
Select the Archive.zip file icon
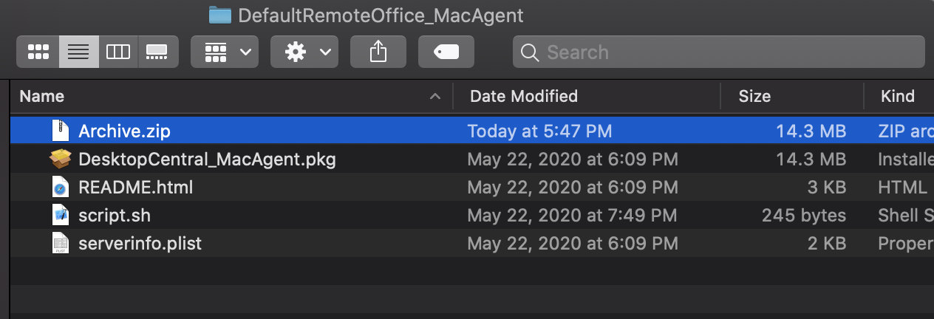click(x=60, y=131)
